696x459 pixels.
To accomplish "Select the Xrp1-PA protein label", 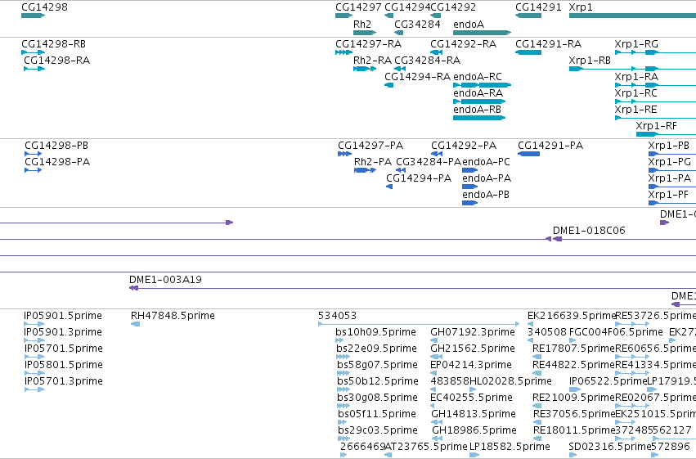I will [669, 178].
